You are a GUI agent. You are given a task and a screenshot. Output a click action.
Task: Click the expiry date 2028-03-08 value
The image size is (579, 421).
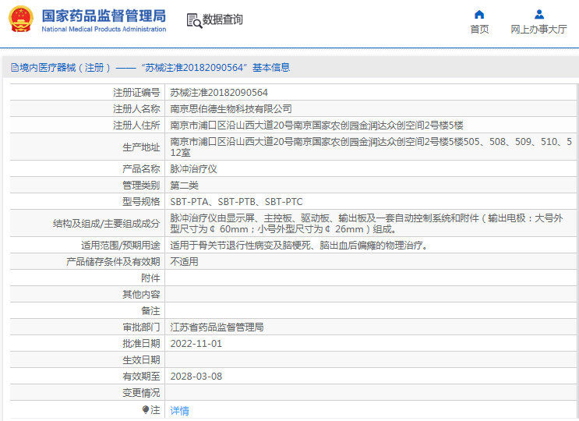coord(196,376)
